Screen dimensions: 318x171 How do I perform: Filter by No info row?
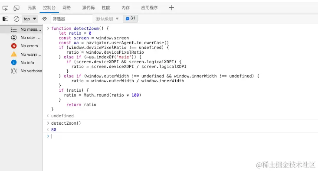point(21,62)
